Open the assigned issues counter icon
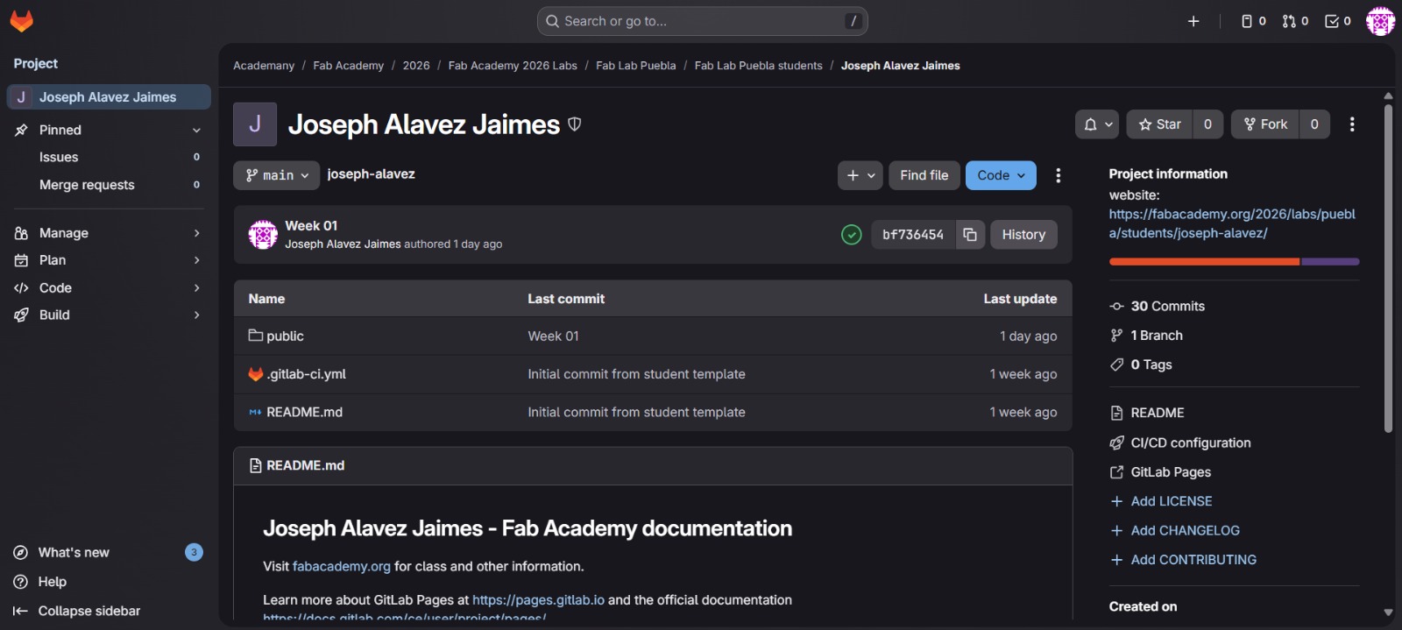Image resolution: width=1402 pixels, height=630 pixels. point(1253,21)
